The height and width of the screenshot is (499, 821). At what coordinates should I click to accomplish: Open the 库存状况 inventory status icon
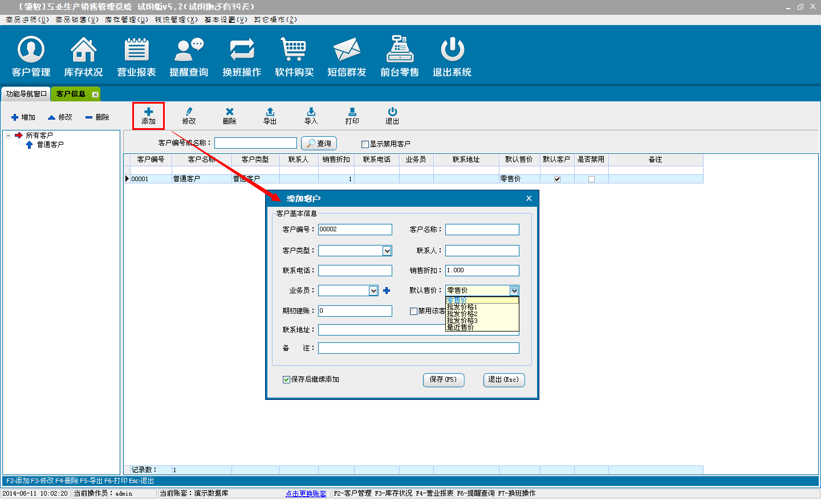[x=83, y=56]
